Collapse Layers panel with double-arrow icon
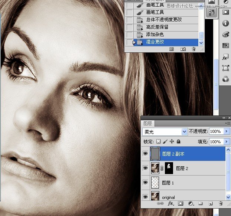Image resolution: width=231 pixels, height=216 pixels. 224,118
